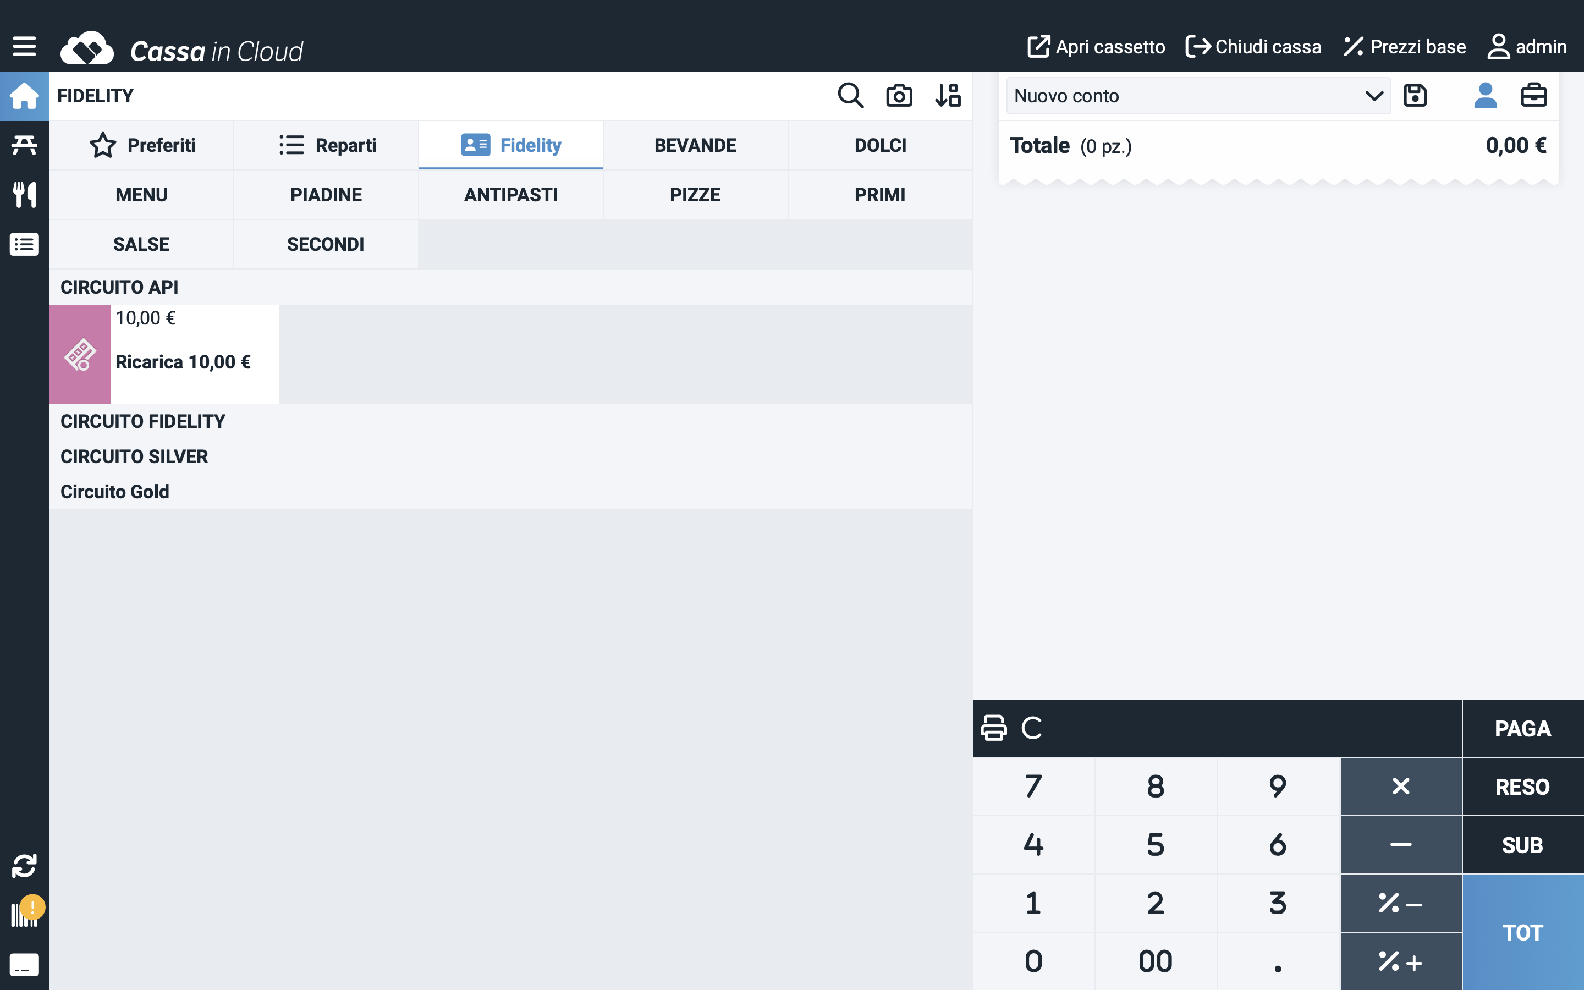Click the printer icon above keypad

(x=994, y=728)
